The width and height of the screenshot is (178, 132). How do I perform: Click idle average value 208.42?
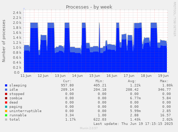[x=132, y=90]
